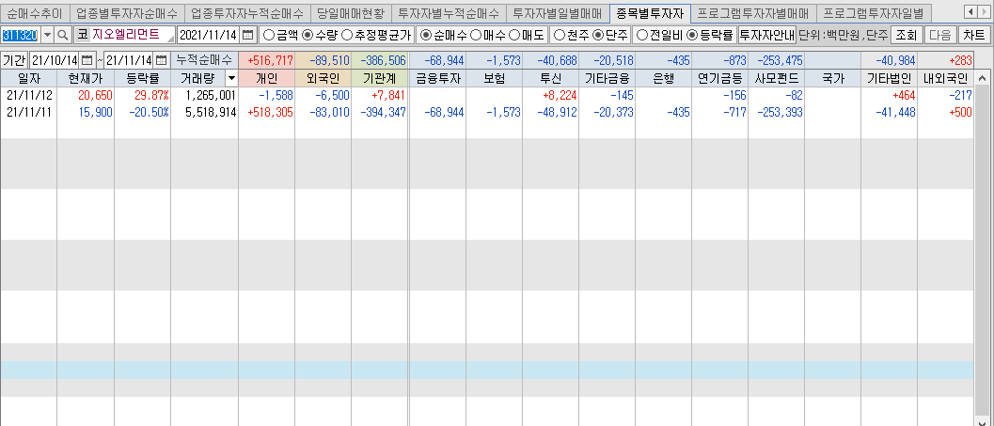Viewport: 994px width, 426px height.
Task: Switch to the 업종투자자누적순매수 tab
Action: (x=247, y=12)
